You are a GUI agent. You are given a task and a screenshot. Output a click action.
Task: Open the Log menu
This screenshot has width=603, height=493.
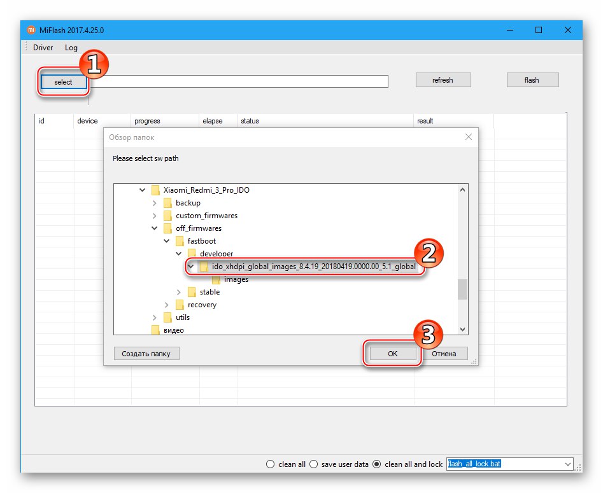tap(71, 48)
